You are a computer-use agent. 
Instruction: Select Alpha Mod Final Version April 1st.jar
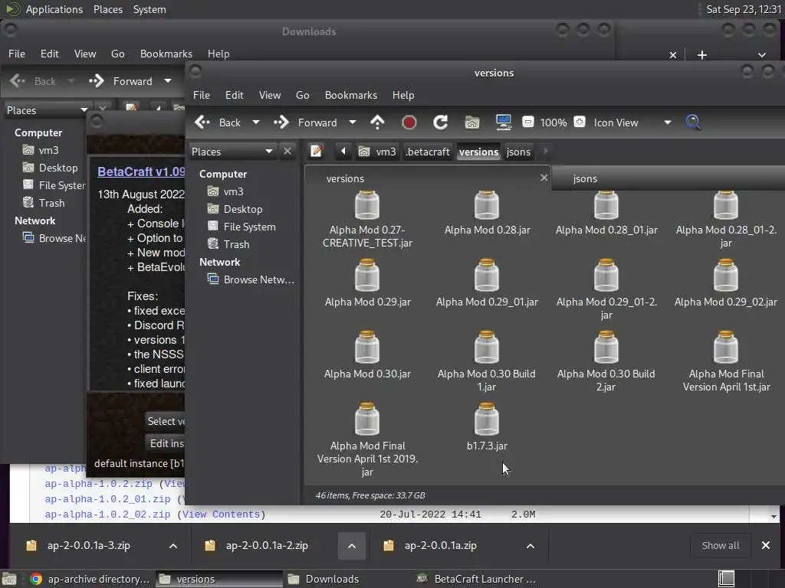(726, 361)
